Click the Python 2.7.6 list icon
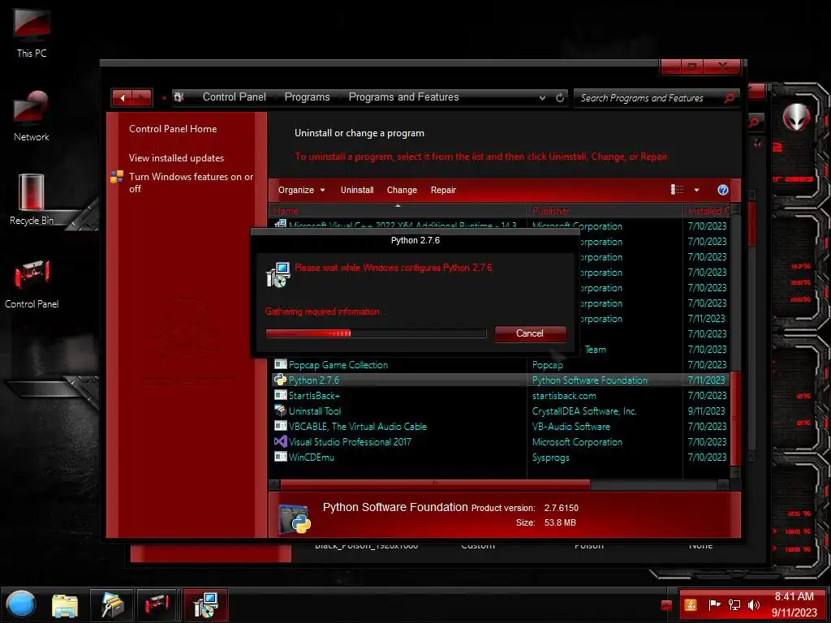Image resolution: width=831 pixels, height=623 pixels. tap(280, 380)
